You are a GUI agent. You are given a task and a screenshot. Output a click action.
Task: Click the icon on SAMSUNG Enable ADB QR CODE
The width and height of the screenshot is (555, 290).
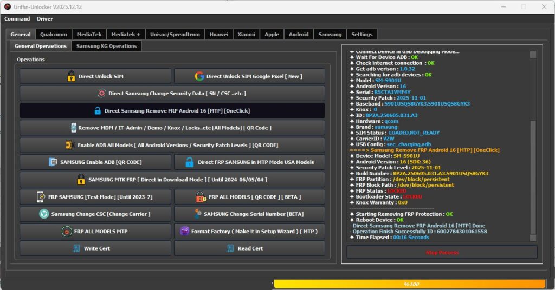pos(53,162)
